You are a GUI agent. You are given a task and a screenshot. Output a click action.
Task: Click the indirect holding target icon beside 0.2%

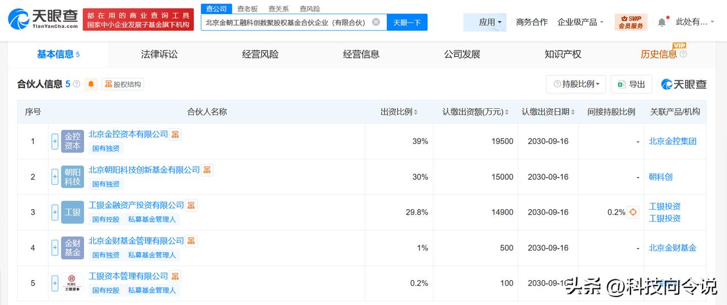(x=633, y=212)
